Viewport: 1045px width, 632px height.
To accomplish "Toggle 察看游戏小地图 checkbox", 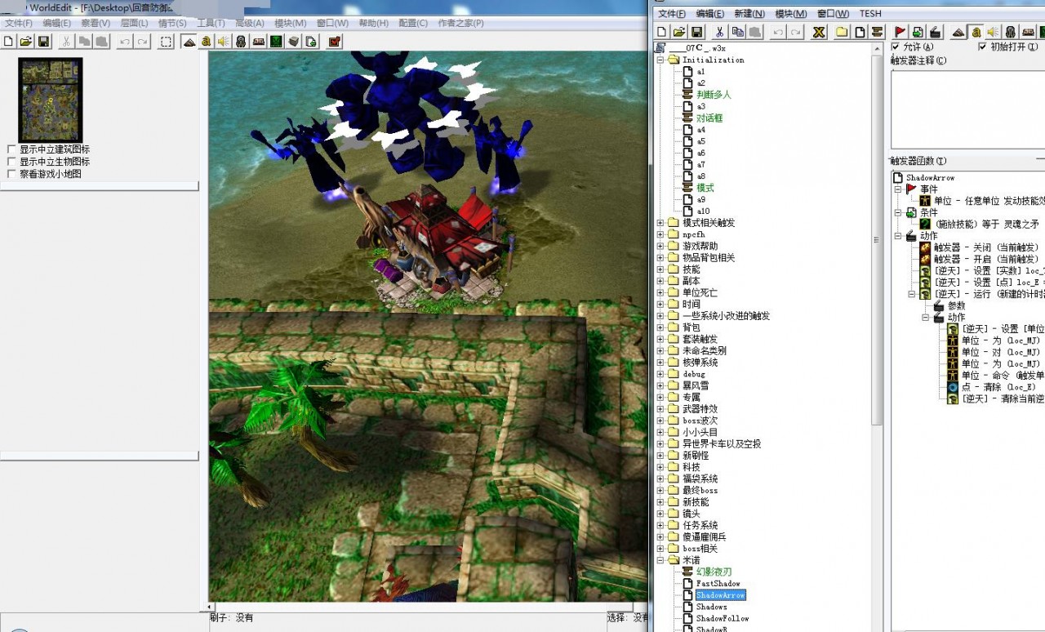I will click(11, 174).
